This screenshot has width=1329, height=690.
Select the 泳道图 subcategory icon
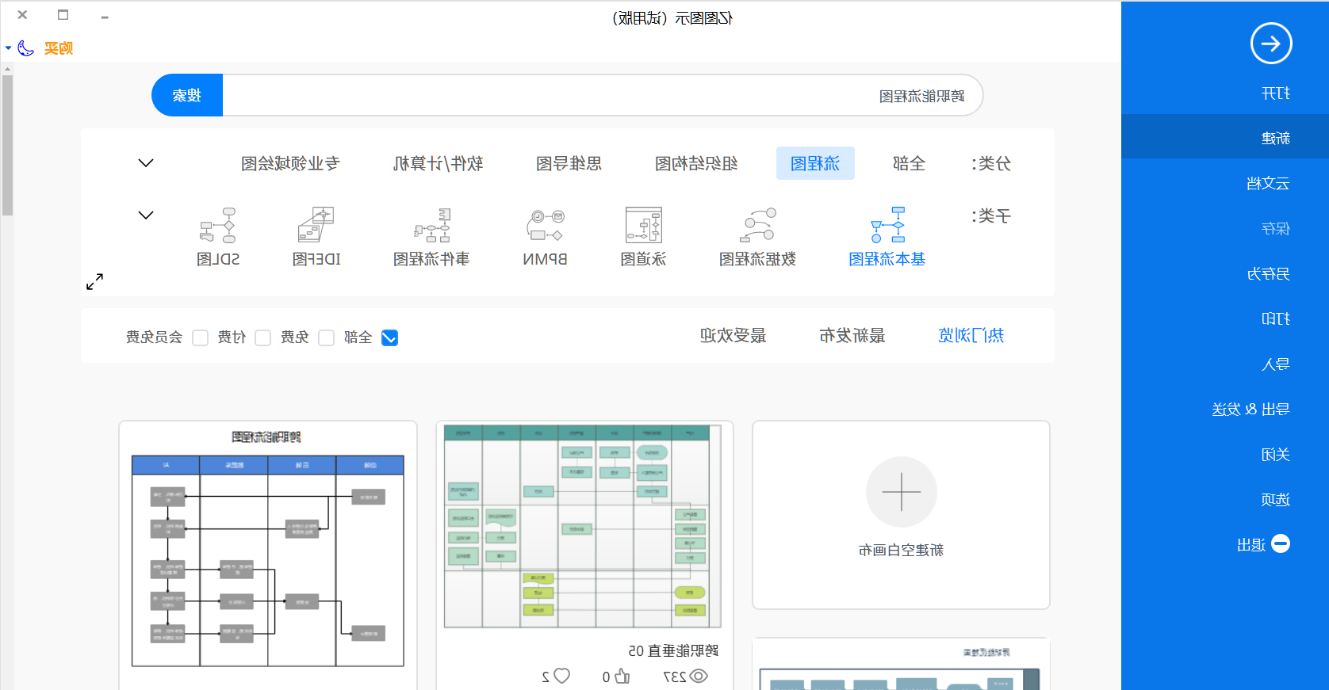(643, 225)
